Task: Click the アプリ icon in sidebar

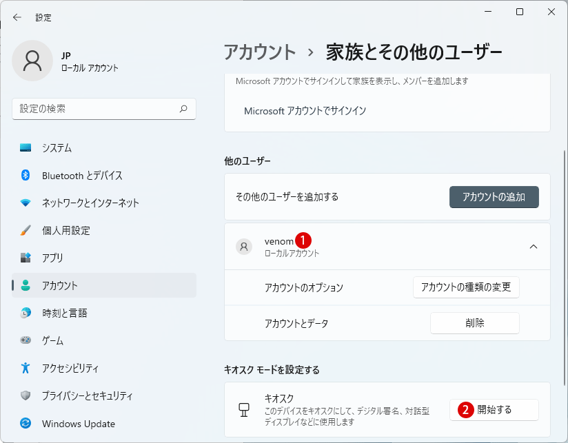Action: [x=26, y=258]
